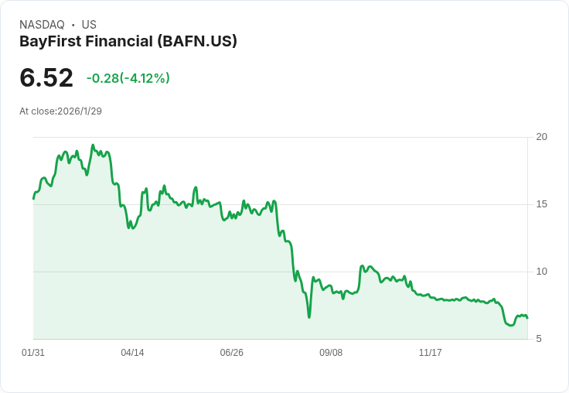Click the line peak just above 10 after 09/08
The width and height of the screenshot is (569, 393).
[x=362, y=266]
